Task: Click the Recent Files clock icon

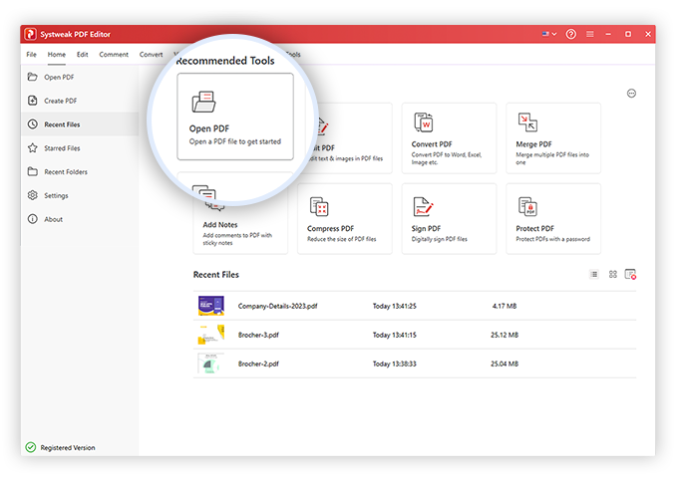Action: click(32, 124)
